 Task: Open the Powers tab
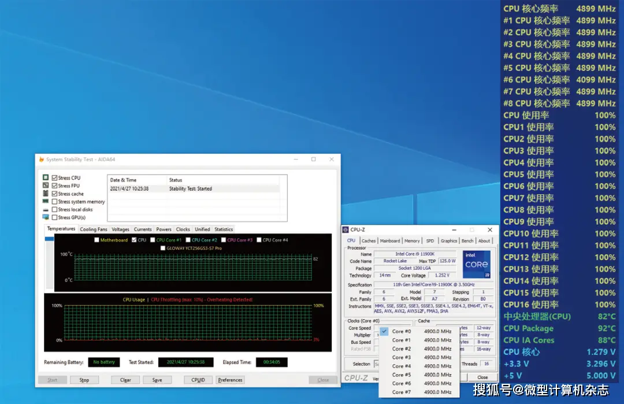pos(164,229)
